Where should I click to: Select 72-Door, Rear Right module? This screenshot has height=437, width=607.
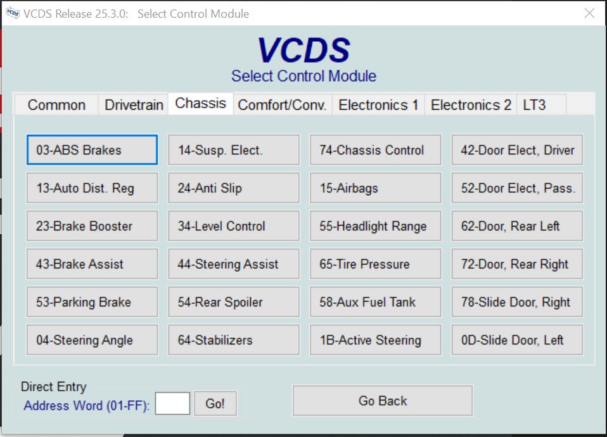point(517,263)
